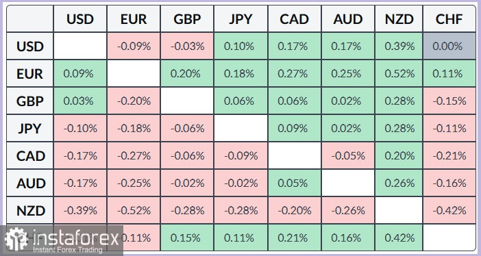Select the AUD row label
The width and height of the screenshot is (481, 256).
[x=29, y=183]
